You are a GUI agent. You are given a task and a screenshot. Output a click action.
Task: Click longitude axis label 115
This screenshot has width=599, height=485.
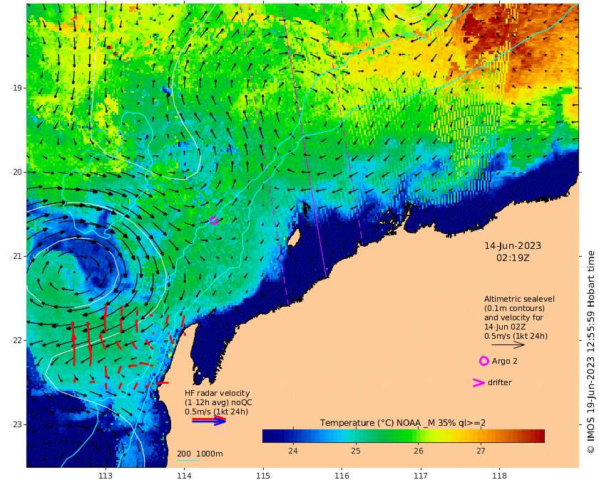tap(263, 476)
